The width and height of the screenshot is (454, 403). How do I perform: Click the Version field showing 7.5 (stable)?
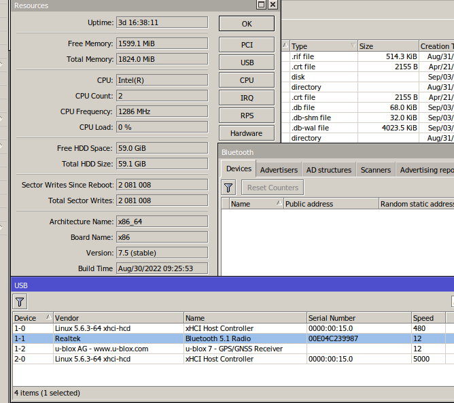tap(162, 253)
